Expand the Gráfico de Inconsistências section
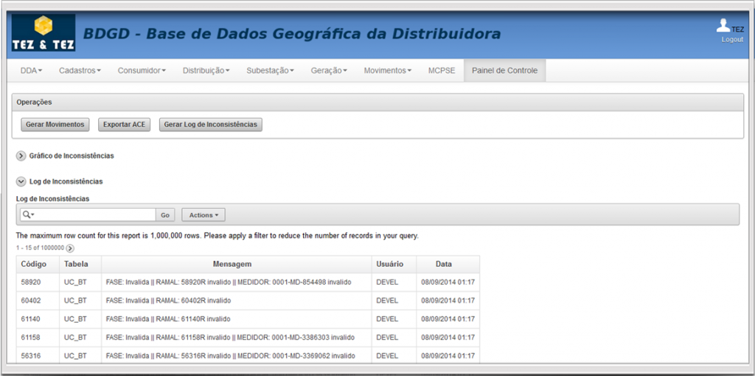755x376 pixels. [21, 156]
